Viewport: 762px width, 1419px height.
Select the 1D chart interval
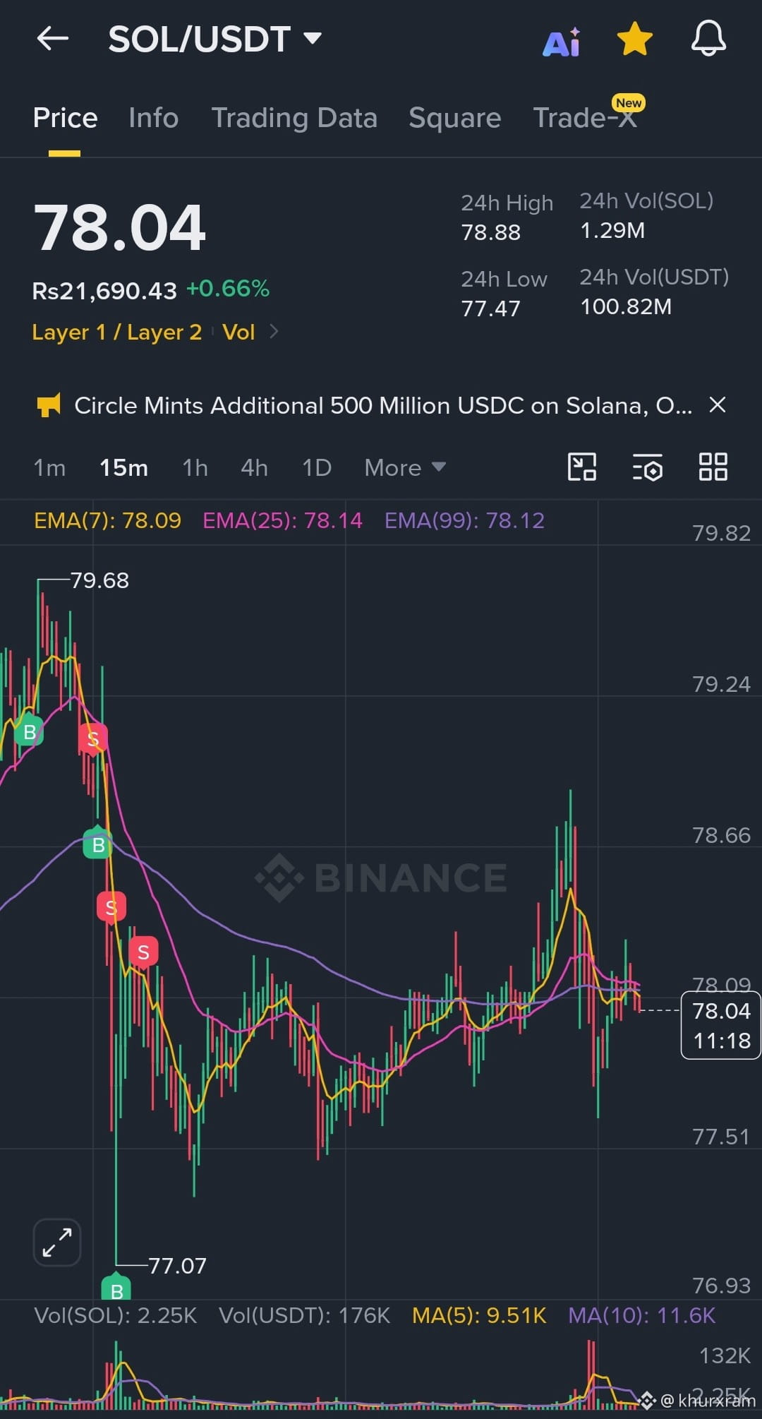coord(317,467)
